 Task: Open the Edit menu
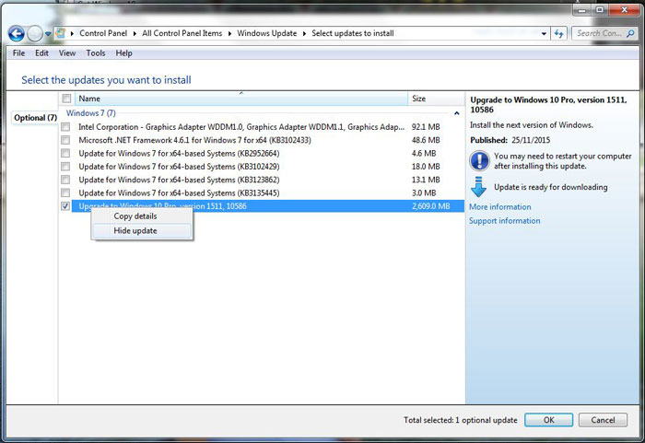[x=41, y=53]
